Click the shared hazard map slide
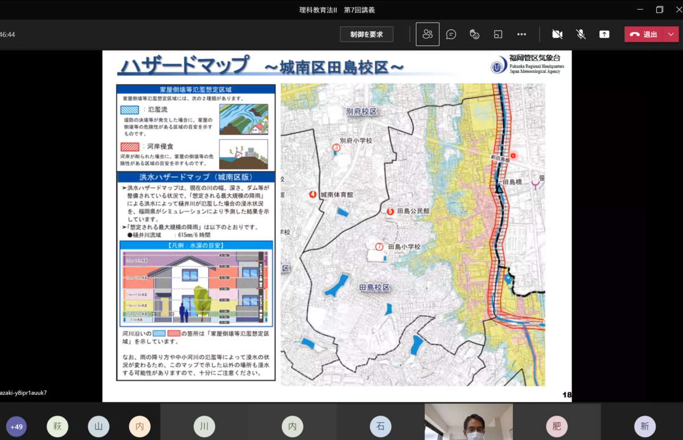 click(x=337, y=226)
